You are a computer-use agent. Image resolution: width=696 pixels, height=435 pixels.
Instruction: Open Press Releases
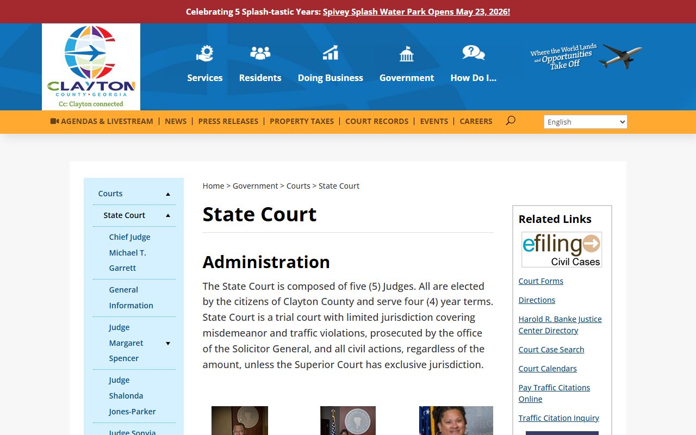[228, 121]
